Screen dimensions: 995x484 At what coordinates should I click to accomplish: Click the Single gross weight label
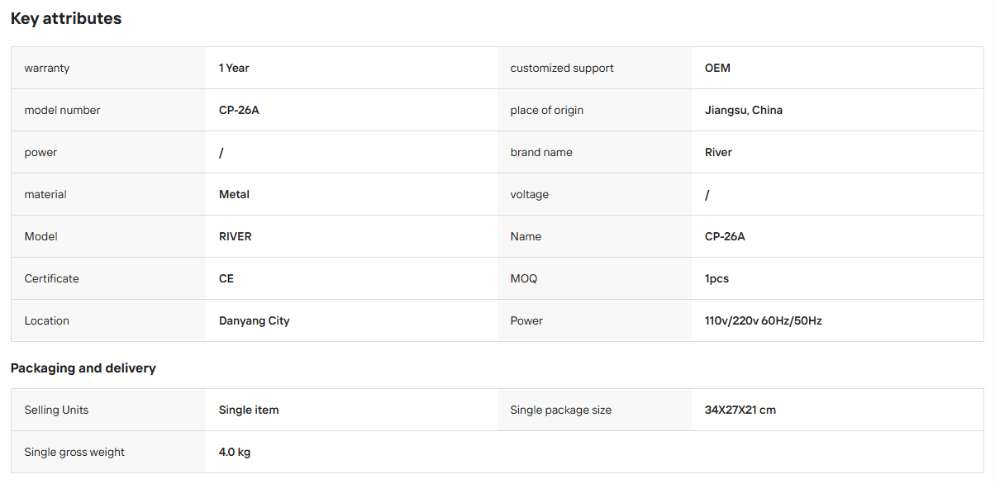(x=74, y=452)
